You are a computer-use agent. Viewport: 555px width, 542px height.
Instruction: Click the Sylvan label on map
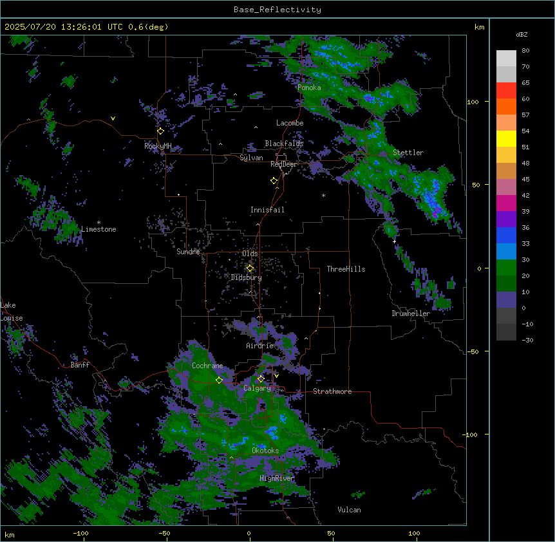[251, 158]
